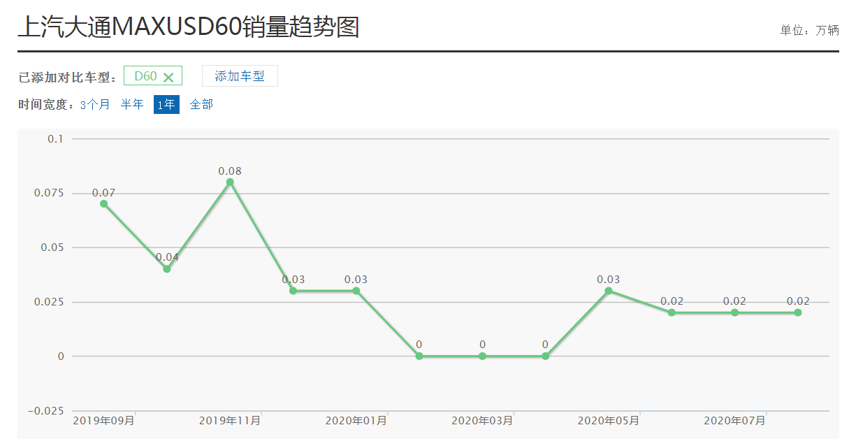Click the chart title 上汽大通MAXUSD60销量趋势图
This screenshot has height=439, width=856.
(188, 27)
